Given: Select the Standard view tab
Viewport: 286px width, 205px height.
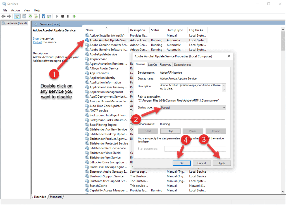Looking at the screenshot, I should pyautogui.click(x=56, y=197).
